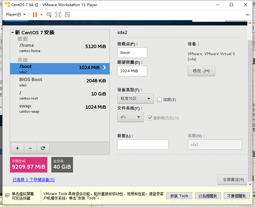Image resolution: width=255 pixels, height=207 pixels.
Task: Close the VMware Player window
Action: pyautogui.click(x=246, y=5)
